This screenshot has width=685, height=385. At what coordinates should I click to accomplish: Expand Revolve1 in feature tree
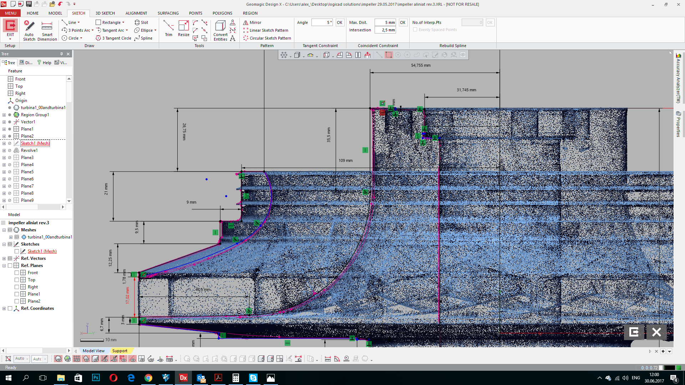pos(4,150)
